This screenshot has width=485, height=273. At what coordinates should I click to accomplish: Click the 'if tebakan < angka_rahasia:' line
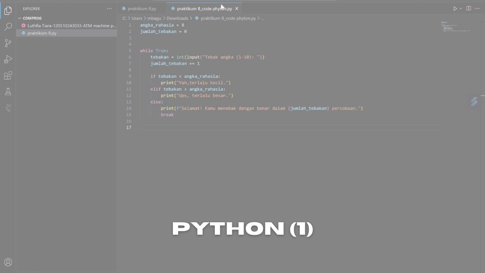click(x=185, y=76)
